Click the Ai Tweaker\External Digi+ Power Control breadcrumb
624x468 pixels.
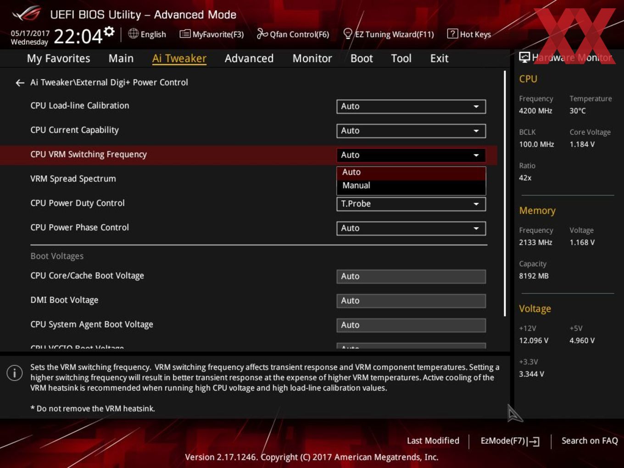tap(109, 83)
